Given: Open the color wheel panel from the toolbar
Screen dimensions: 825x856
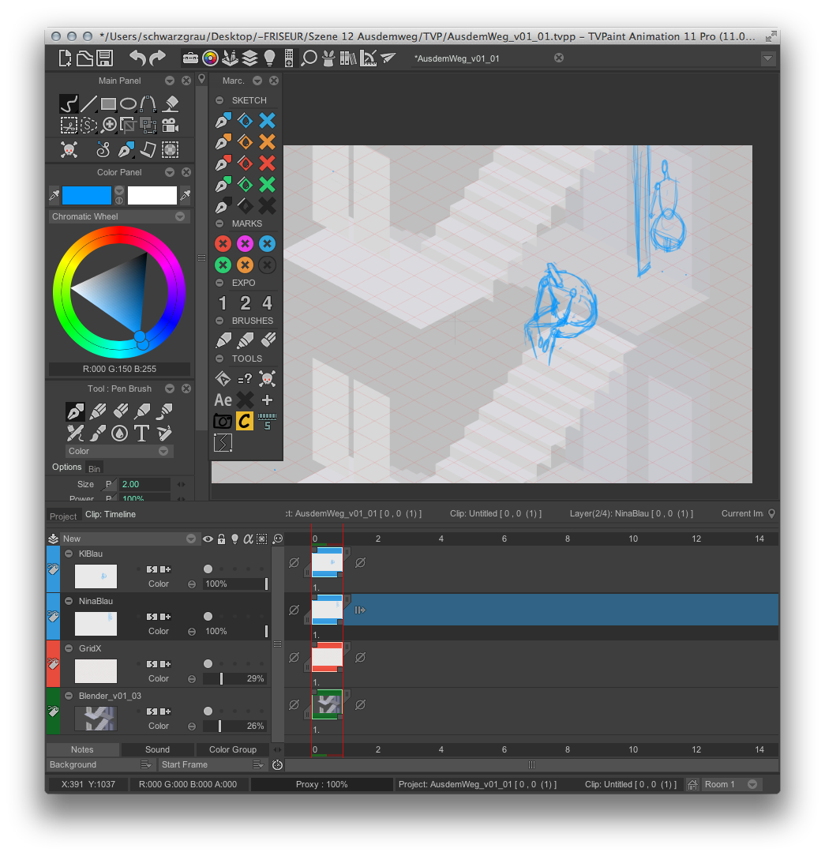Looking at the screenshot, I should coord(210,58).
